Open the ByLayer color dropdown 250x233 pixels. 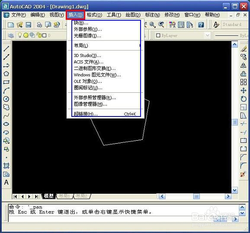point(207,35)
